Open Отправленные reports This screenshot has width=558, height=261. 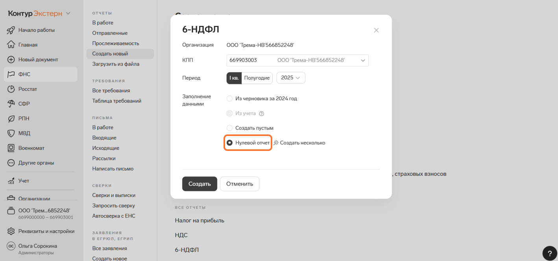click(x=110, y=33)
